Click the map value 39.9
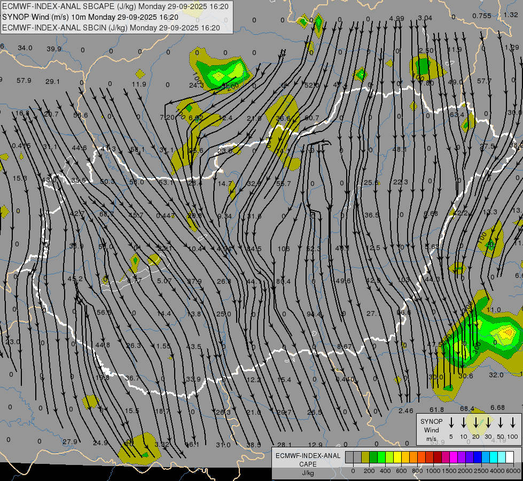This screenshot has height=481, width=523. 54,49
